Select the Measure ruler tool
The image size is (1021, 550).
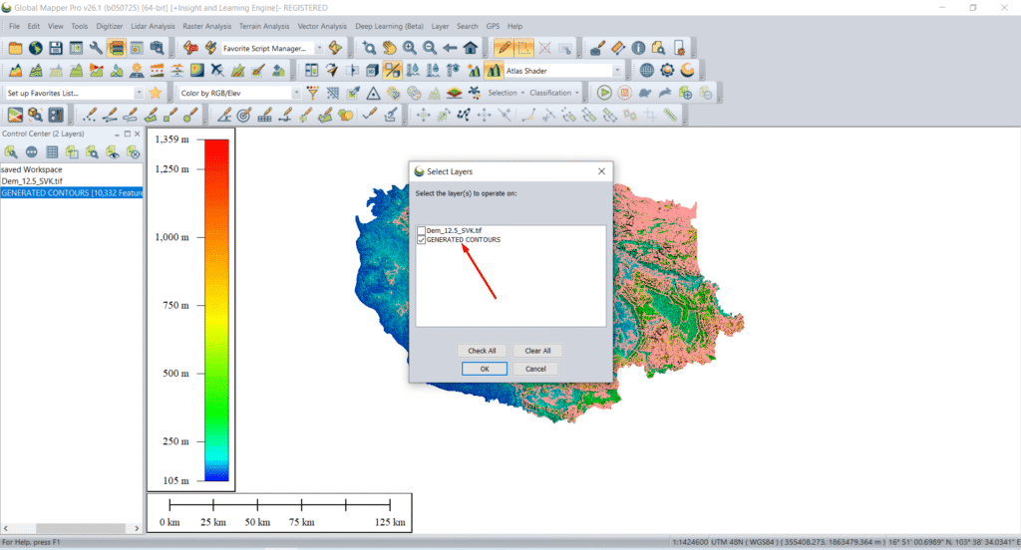pos(618,48)
